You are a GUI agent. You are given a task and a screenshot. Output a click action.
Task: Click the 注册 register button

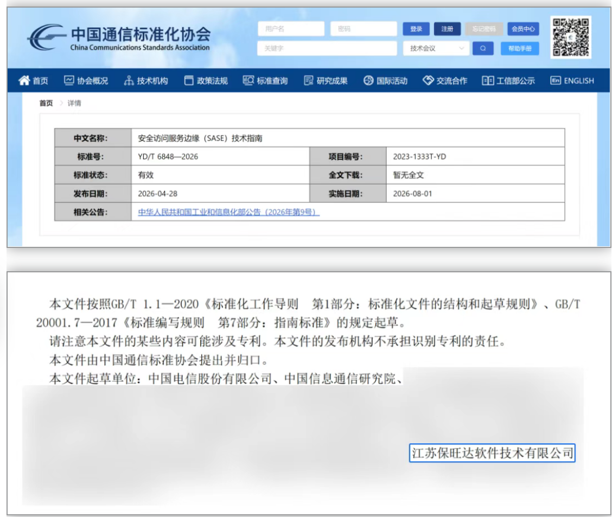tap(447, 29)
